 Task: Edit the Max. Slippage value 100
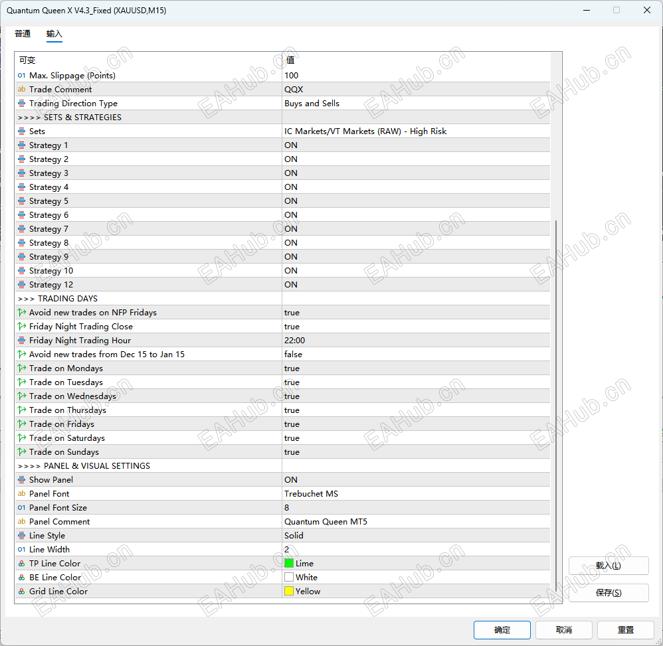tap(416, 76)
